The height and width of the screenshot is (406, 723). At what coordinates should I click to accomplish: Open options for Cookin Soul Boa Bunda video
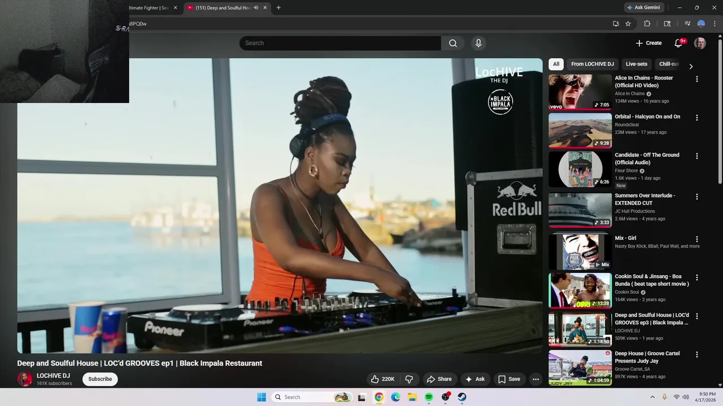pyautogui.click(x=696, y=277)
